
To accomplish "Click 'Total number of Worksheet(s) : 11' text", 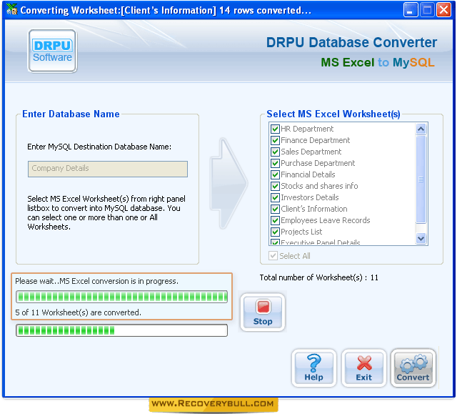I will [319, 277].
